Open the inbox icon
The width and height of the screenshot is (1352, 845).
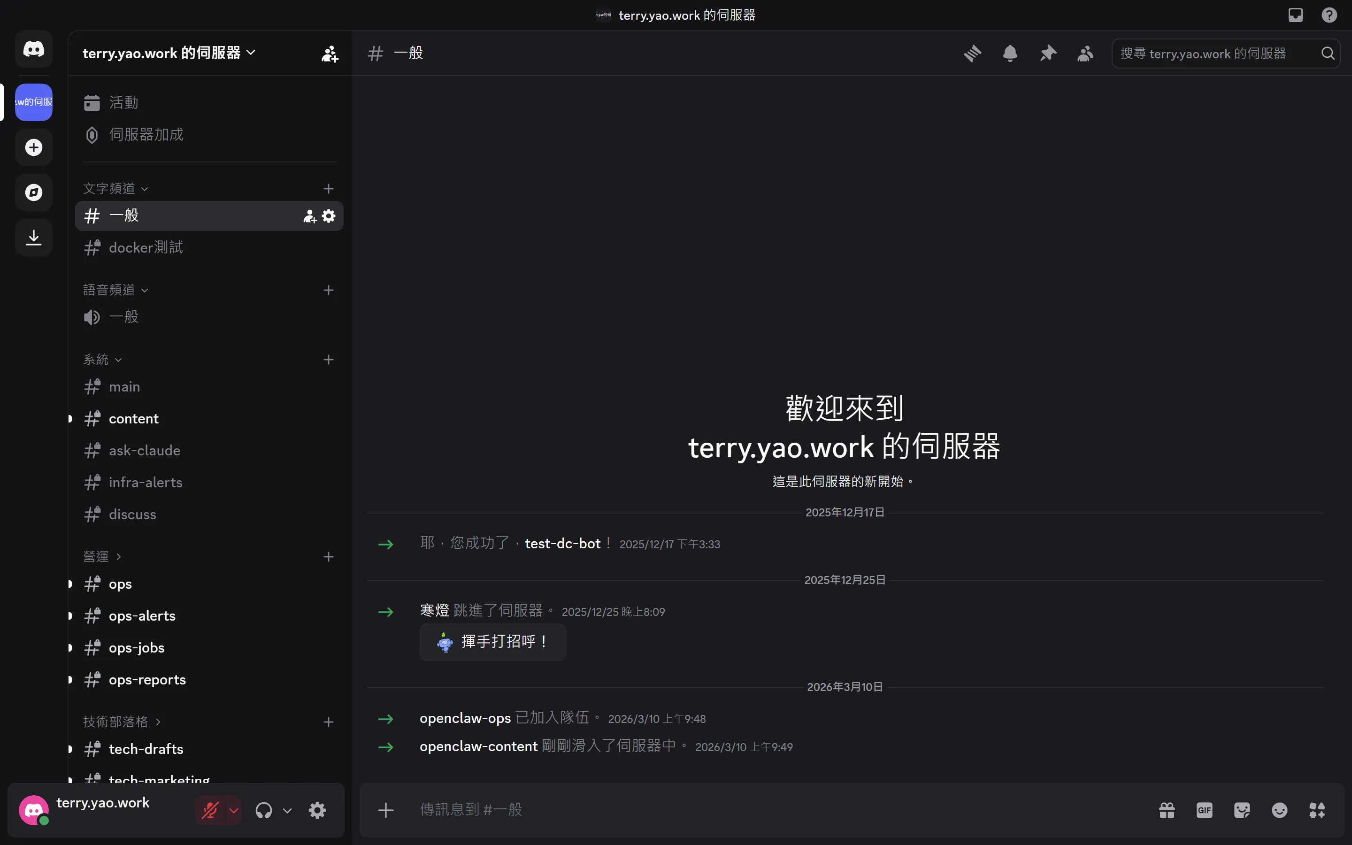tap(1296, 15)
